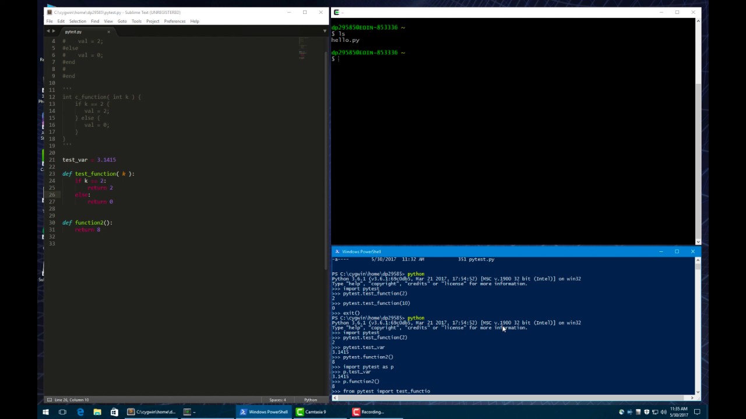
Task: Open the tab list dropdown arrow in Sublime
Action: click(x=325, y=31)
